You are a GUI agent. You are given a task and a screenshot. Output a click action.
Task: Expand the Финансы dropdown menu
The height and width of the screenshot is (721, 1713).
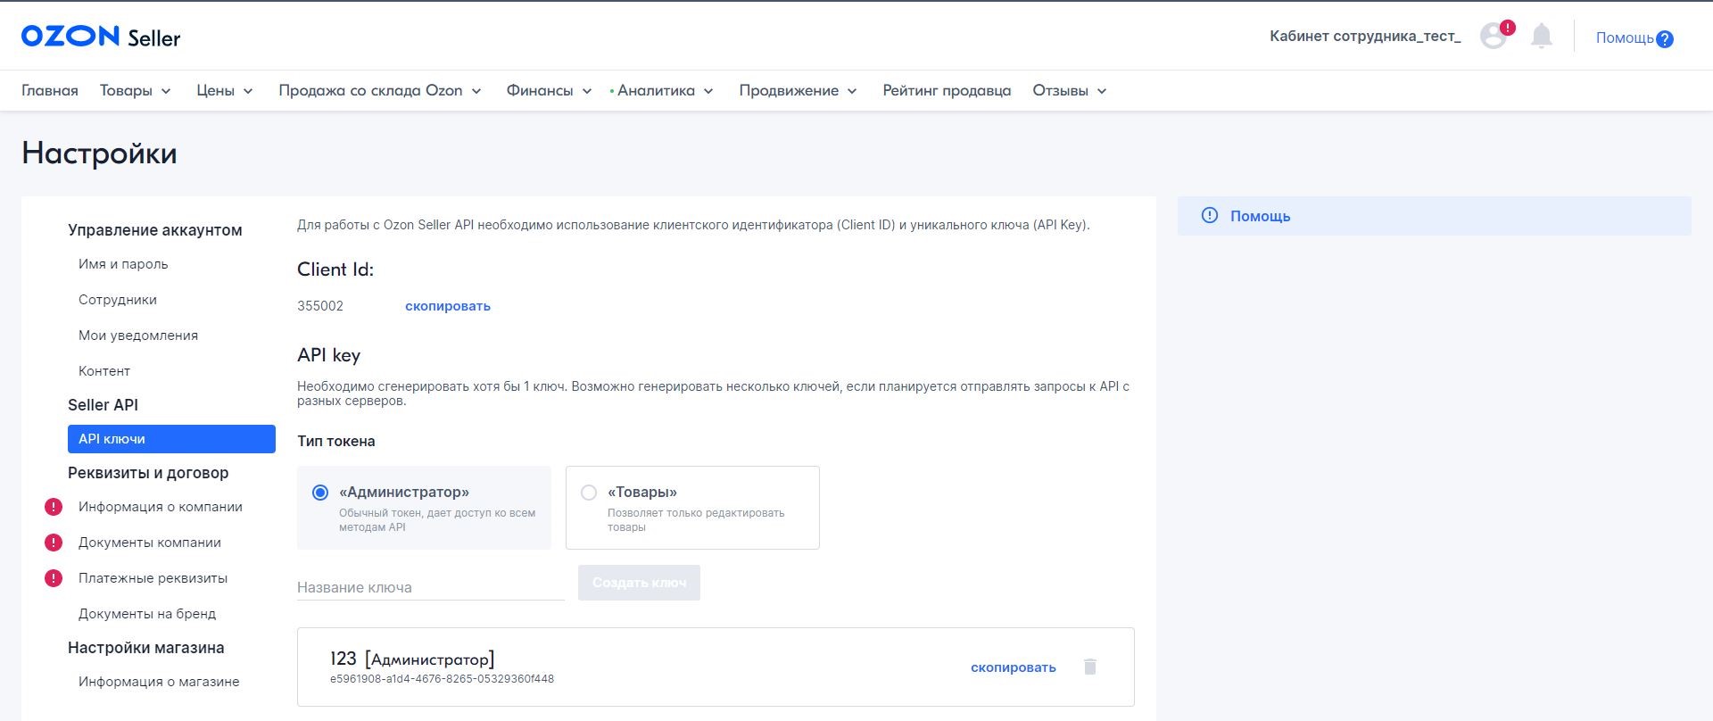click(549, 91)
